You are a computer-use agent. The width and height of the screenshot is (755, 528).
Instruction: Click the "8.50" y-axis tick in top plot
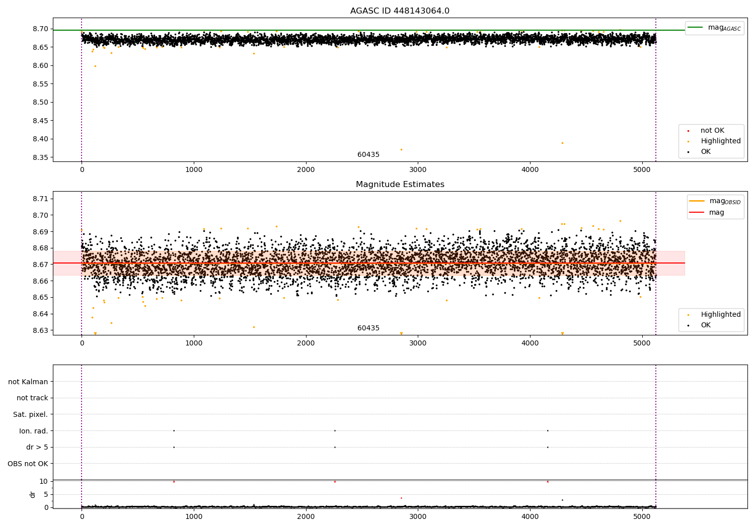40,103
